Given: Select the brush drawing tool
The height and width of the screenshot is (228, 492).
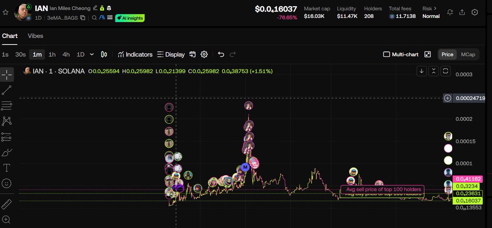Looking at the screenshot, I should tap(7, 152).
